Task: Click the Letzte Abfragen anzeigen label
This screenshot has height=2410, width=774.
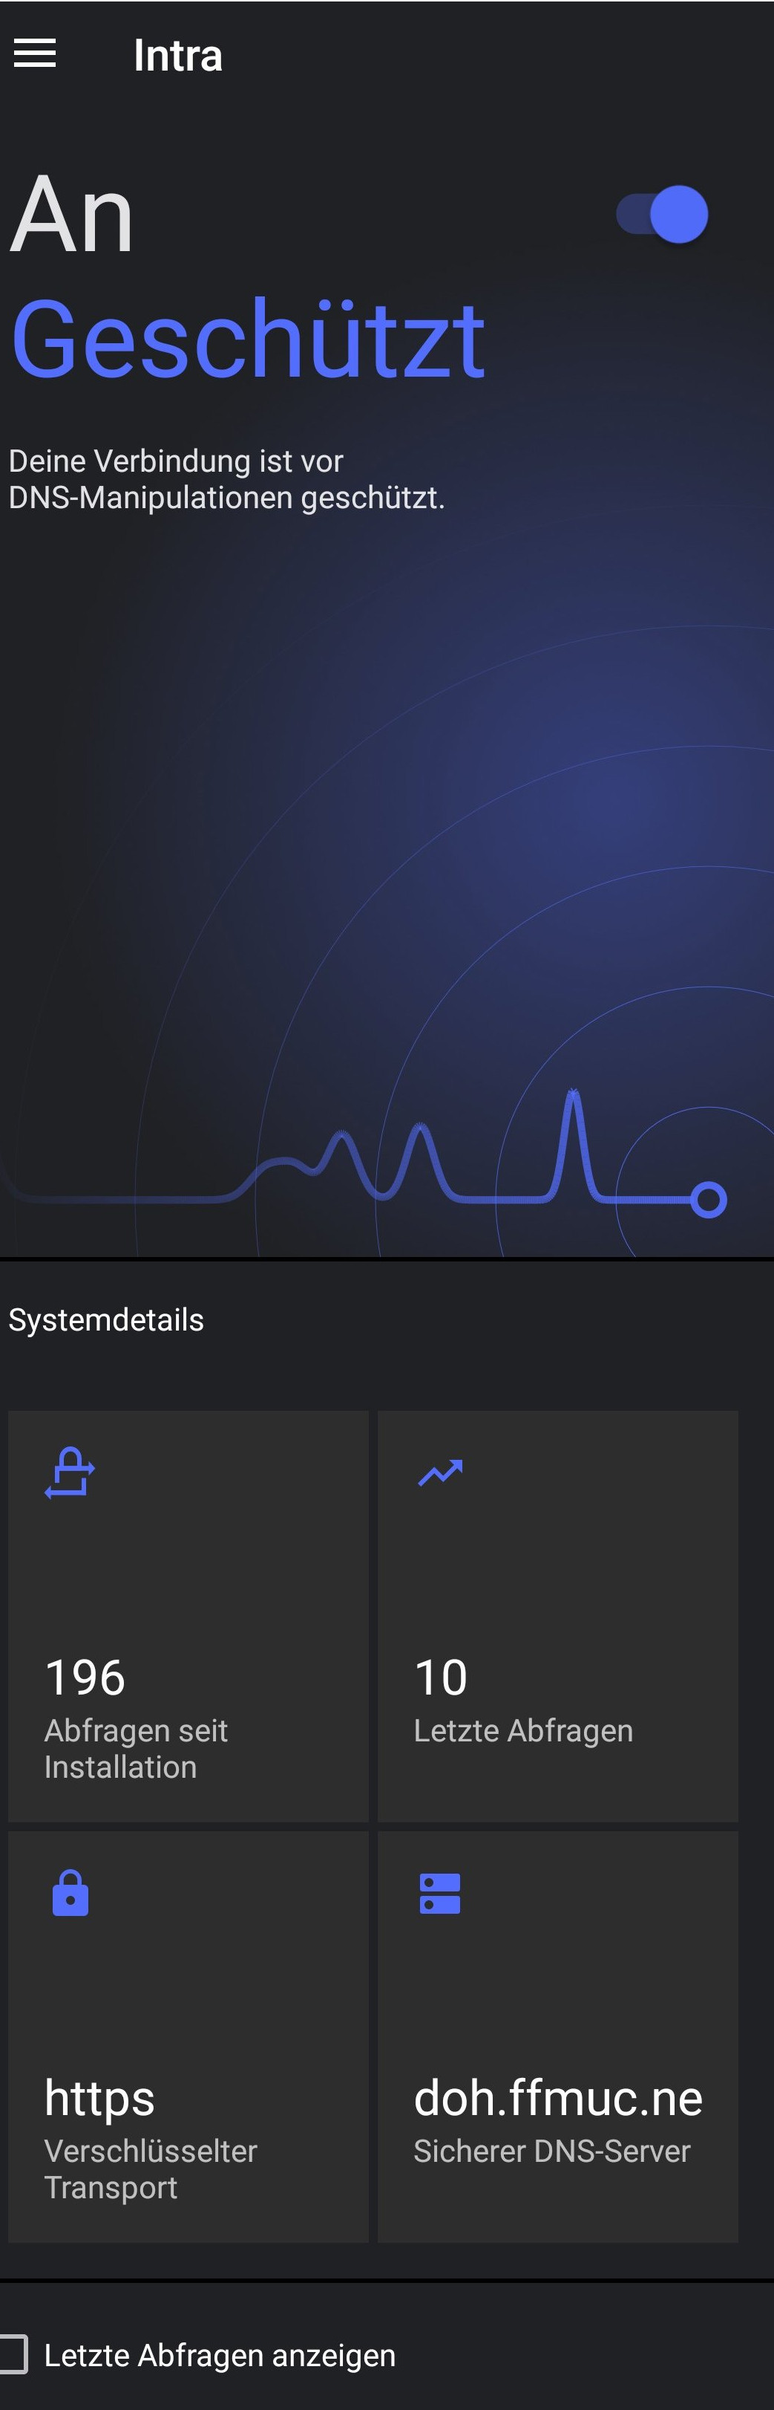Action: point(220,2355)
